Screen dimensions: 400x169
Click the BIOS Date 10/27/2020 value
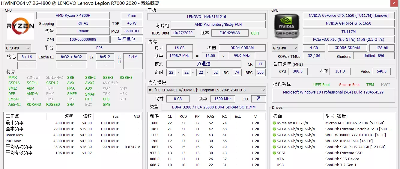click(x=183, y=33)
